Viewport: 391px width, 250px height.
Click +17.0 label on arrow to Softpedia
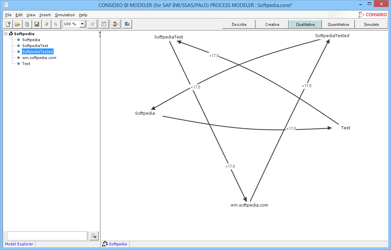[195, 87]
